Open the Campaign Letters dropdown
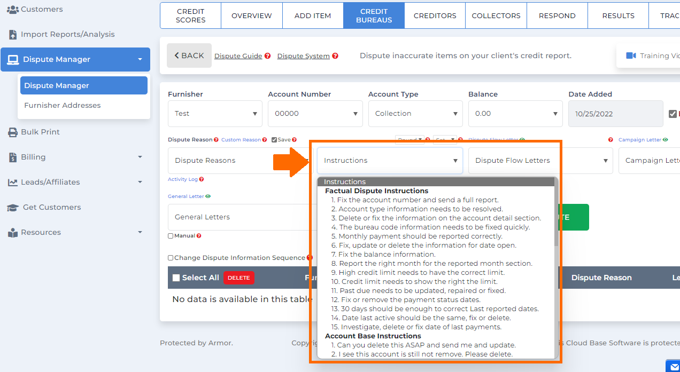Screen dimensions: 680x372 point(649,161)
